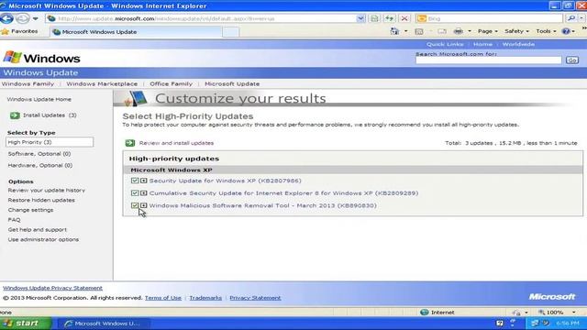Click the Home toolbar icon
The height and width of the screenshot is (330, 587).
394,31
